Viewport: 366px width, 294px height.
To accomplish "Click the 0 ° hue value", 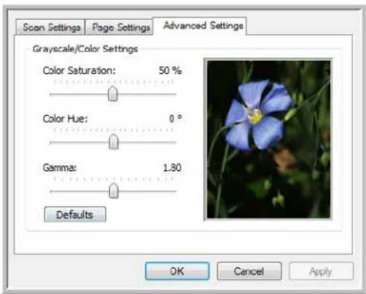I will [175, 119].
